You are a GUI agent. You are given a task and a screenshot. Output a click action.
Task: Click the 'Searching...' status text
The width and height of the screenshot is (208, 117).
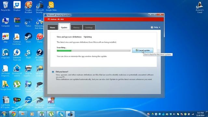(61, 47)
